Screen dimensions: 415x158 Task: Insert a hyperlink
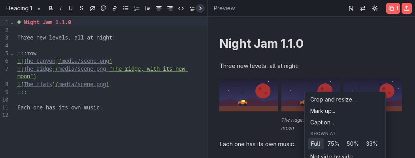pos(115,8)
